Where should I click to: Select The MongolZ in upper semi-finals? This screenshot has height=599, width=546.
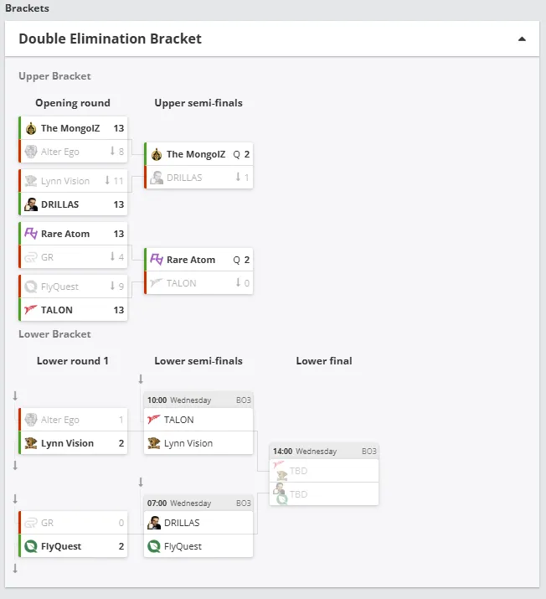point(198,154)
